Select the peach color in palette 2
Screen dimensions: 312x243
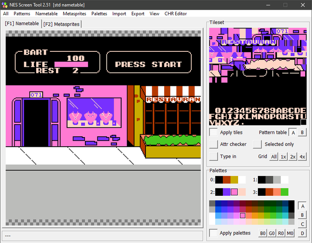coord(242,192)
